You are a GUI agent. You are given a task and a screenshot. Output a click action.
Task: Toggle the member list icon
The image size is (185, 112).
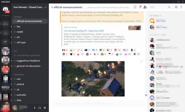[145, 7]
